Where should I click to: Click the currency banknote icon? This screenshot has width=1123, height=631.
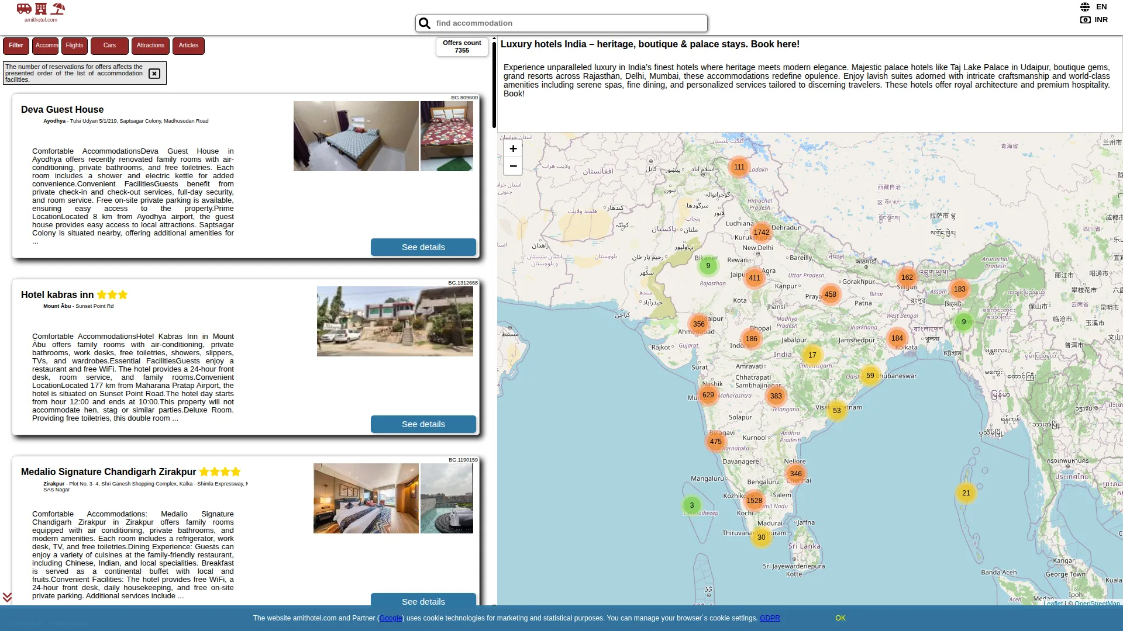click(1086, 20)
